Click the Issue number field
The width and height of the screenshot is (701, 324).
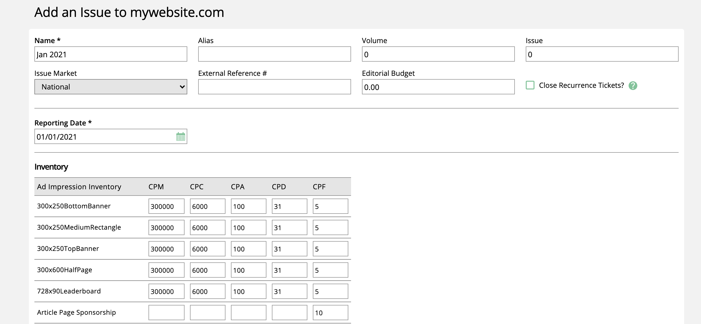(602, 54)
